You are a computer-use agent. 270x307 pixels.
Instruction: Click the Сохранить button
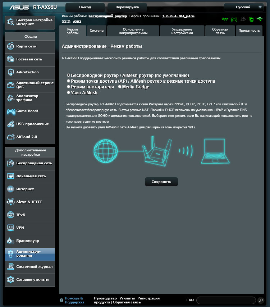pyautogui.click(x=161, y=182)
